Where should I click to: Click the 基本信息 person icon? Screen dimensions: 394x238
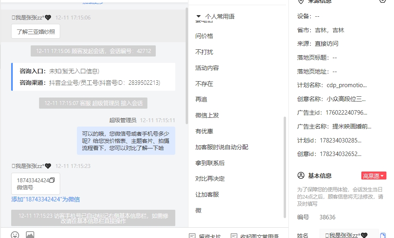coord(301,176)
